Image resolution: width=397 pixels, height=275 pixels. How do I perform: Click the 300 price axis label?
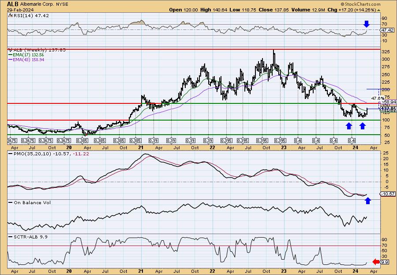(x=386, y=59)
